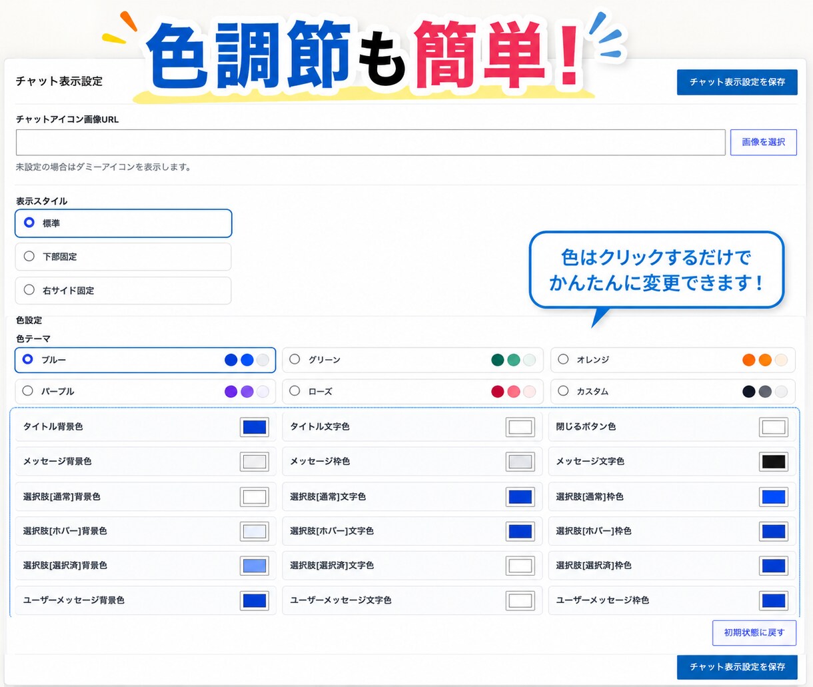The height and width of the screenshot is (687, 813).
Task: Click the 色テーマ label
Action: click(33, 339)
